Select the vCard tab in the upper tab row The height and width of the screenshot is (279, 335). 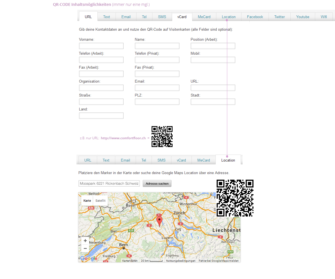pyautogui.click(x=182, y=17)
